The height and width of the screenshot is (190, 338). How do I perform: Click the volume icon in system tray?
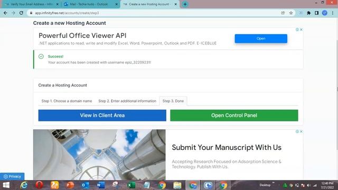308,185
